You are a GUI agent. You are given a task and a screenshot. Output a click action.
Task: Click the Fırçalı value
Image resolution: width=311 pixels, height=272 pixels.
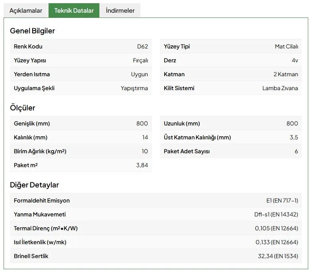[140, 60]
